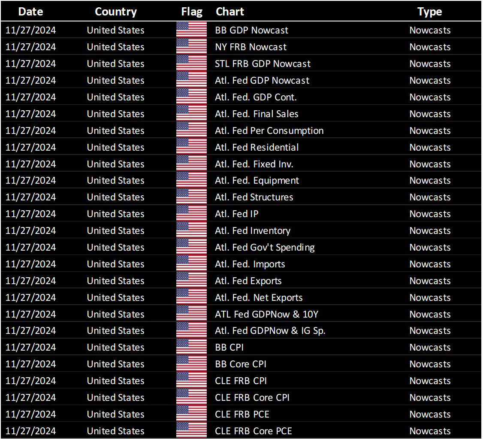Click the flag in the Atl. Fed Residential row
The width and height of the screenshot is (483, 439).
191,147
